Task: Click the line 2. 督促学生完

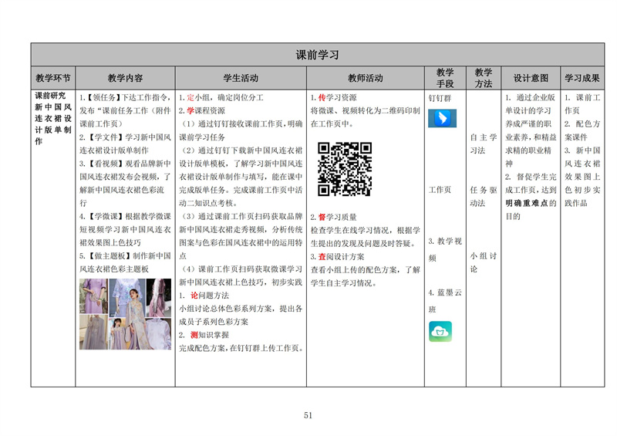Action: point(531,177)
